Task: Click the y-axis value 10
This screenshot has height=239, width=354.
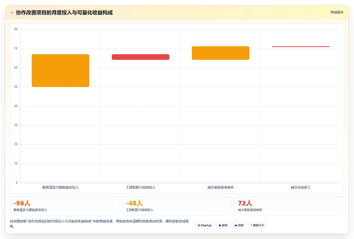Action: pyautogui.click(x=16, y=163)
